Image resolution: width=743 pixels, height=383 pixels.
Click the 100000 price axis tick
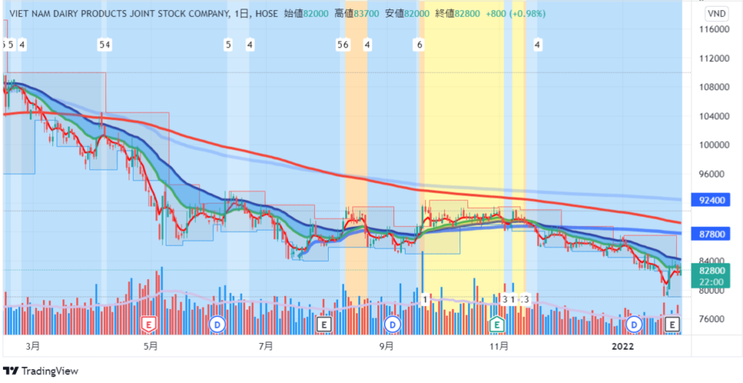(715, 145)
